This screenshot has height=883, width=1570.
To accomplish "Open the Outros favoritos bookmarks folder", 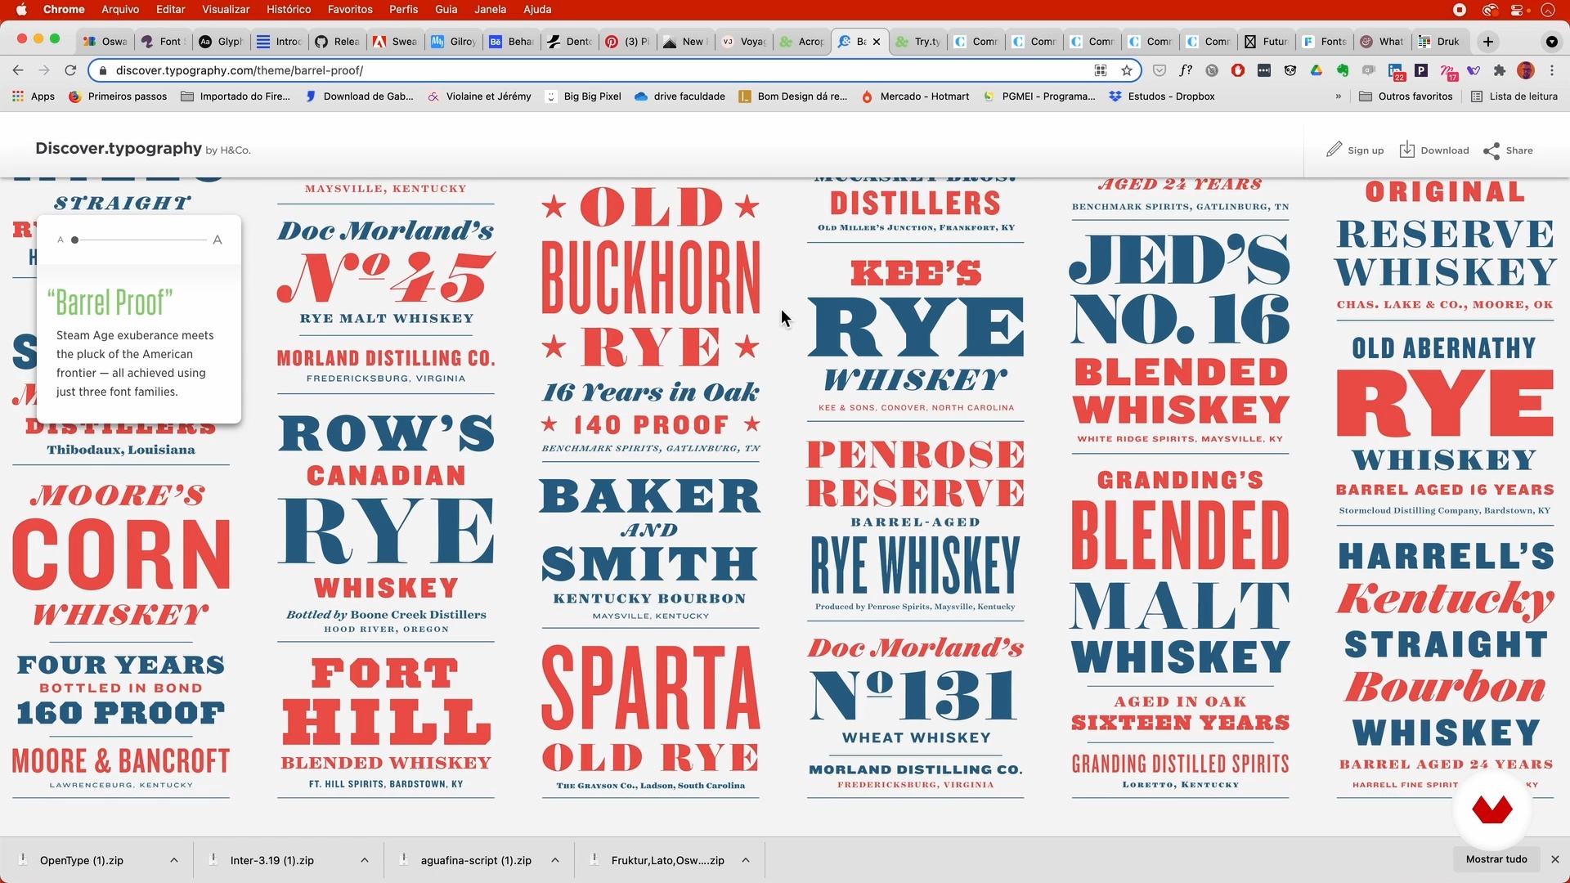I will (1406, 96).
